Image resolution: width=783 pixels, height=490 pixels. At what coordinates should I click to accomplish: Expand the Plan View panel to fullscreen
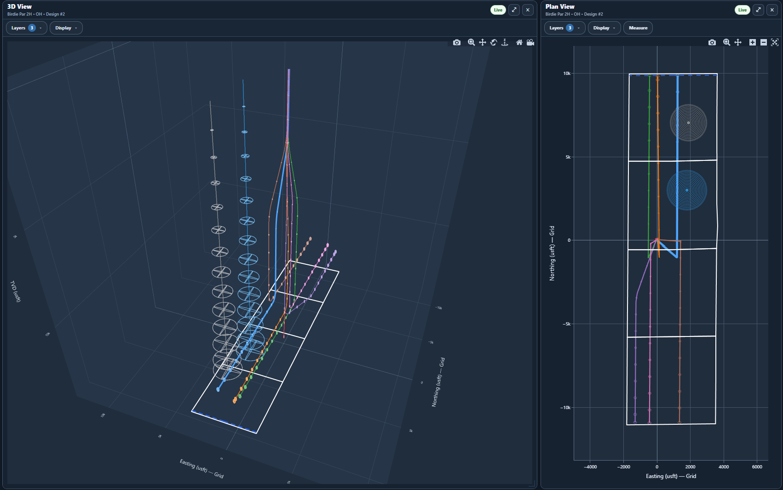point(759,10)
